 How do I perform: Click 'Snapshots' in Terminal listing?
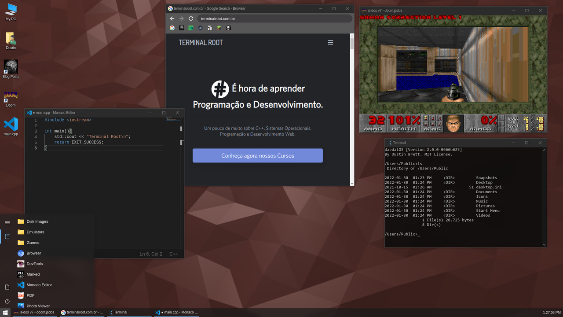coord(486,178)
